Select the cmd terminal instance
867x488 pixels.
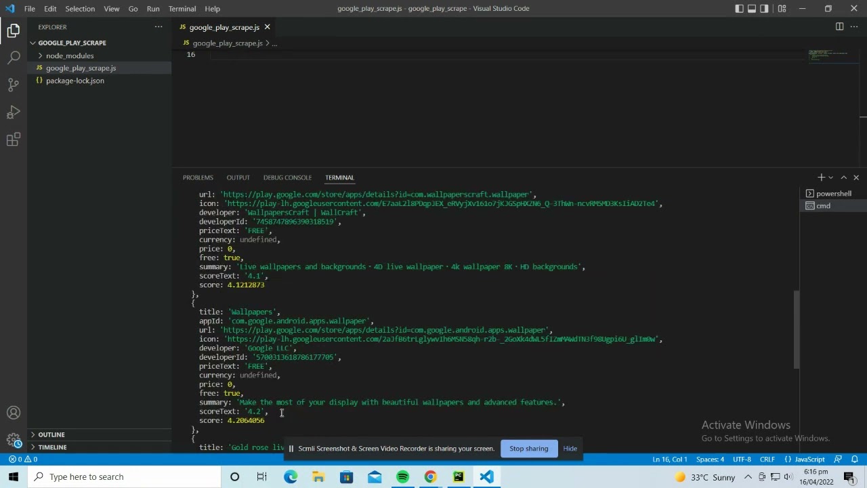point(834,205)
